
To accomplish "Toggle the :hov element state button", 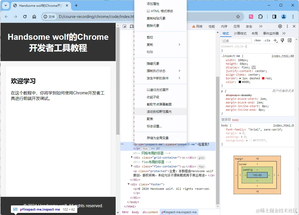I will [258, 40].
